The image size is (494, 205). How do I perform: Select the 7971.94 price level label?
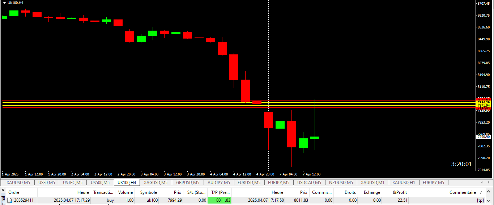(x=483, y=106)
